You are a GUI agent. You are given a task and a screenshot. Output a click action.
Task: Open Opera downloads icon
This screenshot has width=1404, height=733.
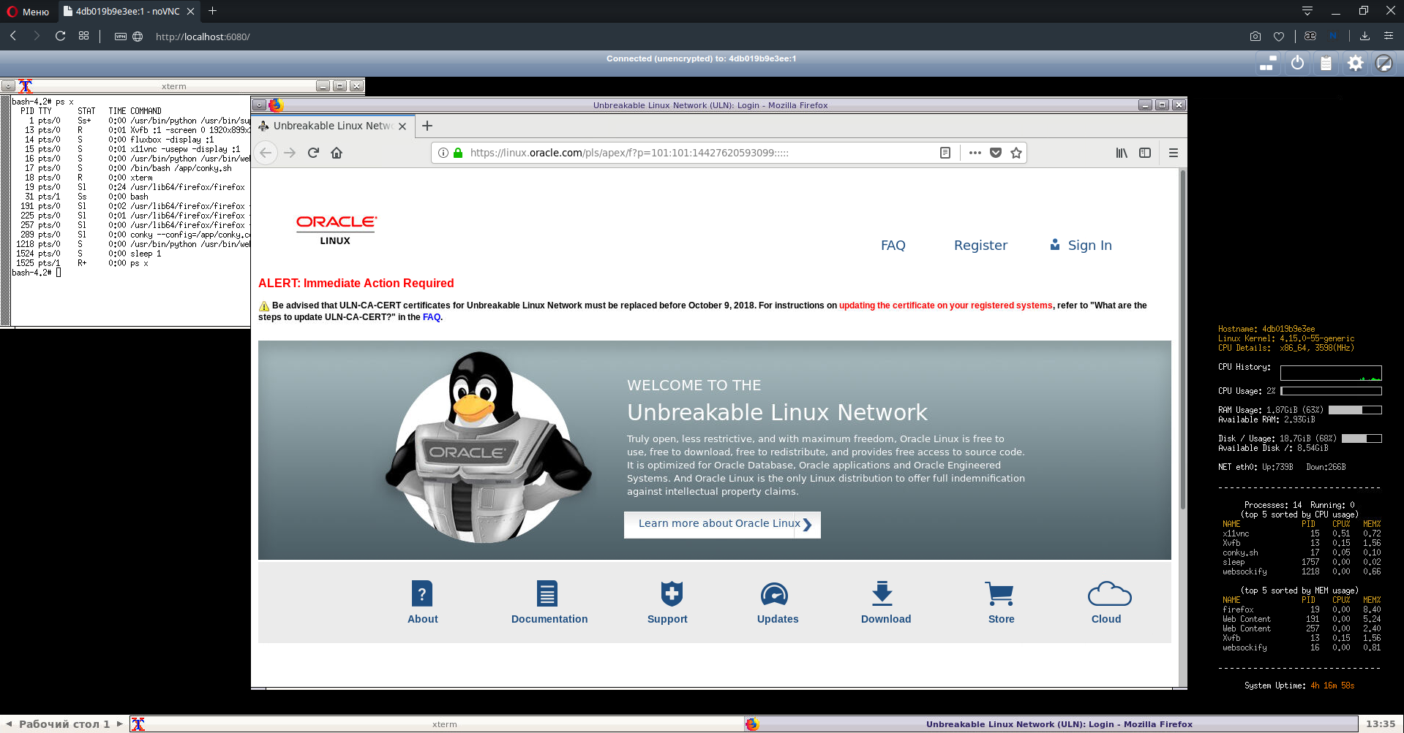pos(1364,36)
